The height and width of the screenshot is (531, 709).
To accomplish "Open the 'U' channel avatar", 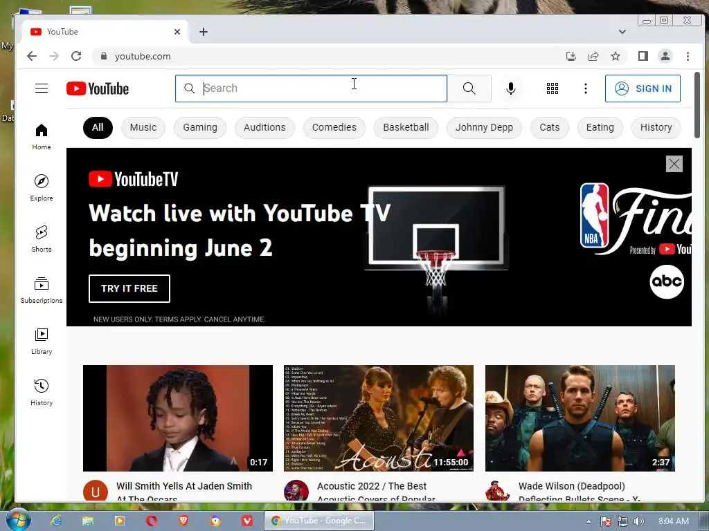I will click(x=96, y=491).
